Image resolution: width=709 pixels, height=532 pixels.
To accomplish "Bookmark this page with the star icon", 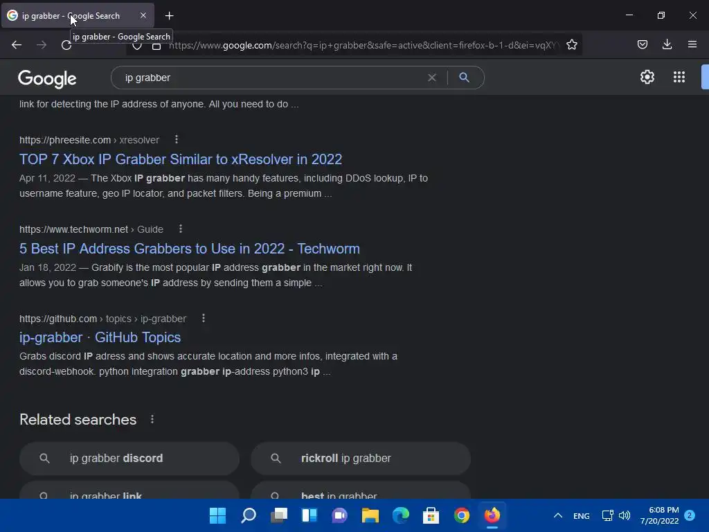I will click(571, 45).
